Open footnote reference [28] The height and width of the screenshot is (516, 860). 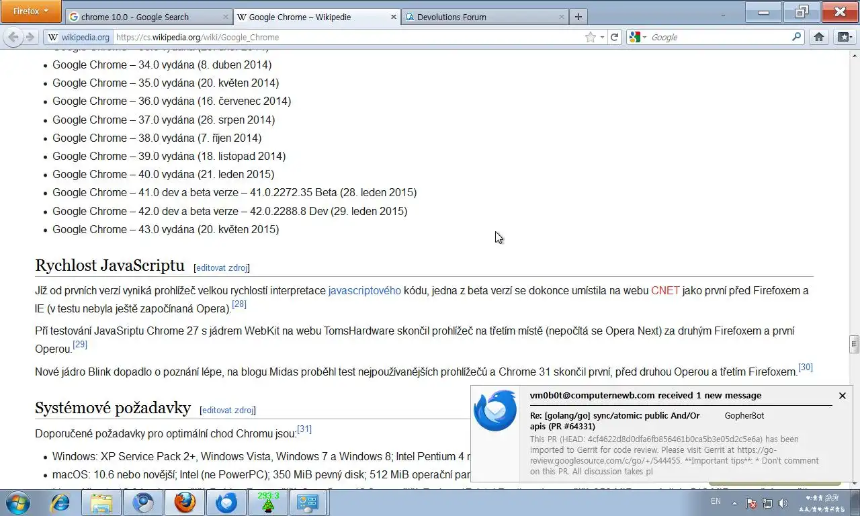(x=239, y=304)
